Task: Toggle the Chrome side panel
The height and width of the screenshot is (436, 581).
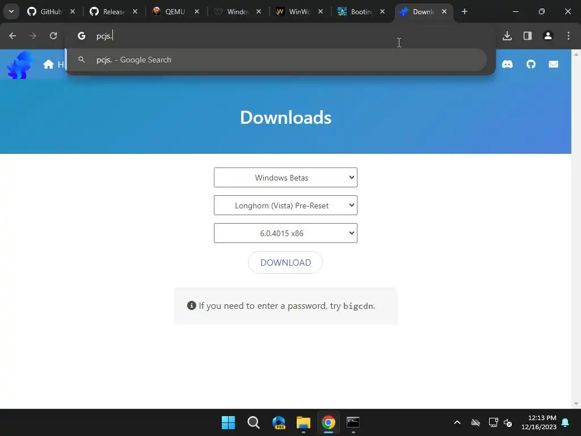Action: point(528,36)
